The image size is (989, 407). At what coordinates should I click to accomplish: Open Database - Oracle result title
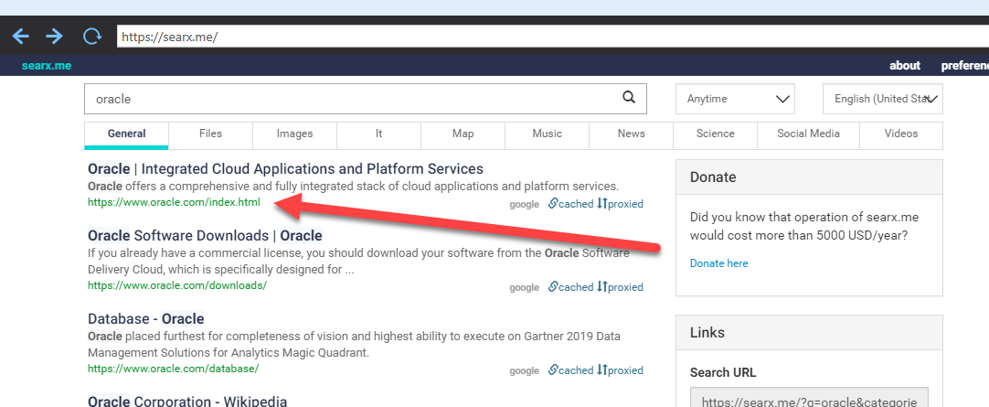click(145, 318)
